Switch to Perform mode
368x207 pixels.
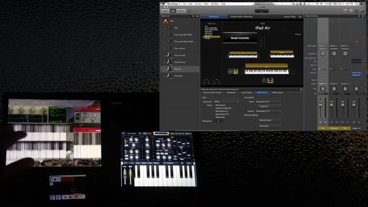181,11
